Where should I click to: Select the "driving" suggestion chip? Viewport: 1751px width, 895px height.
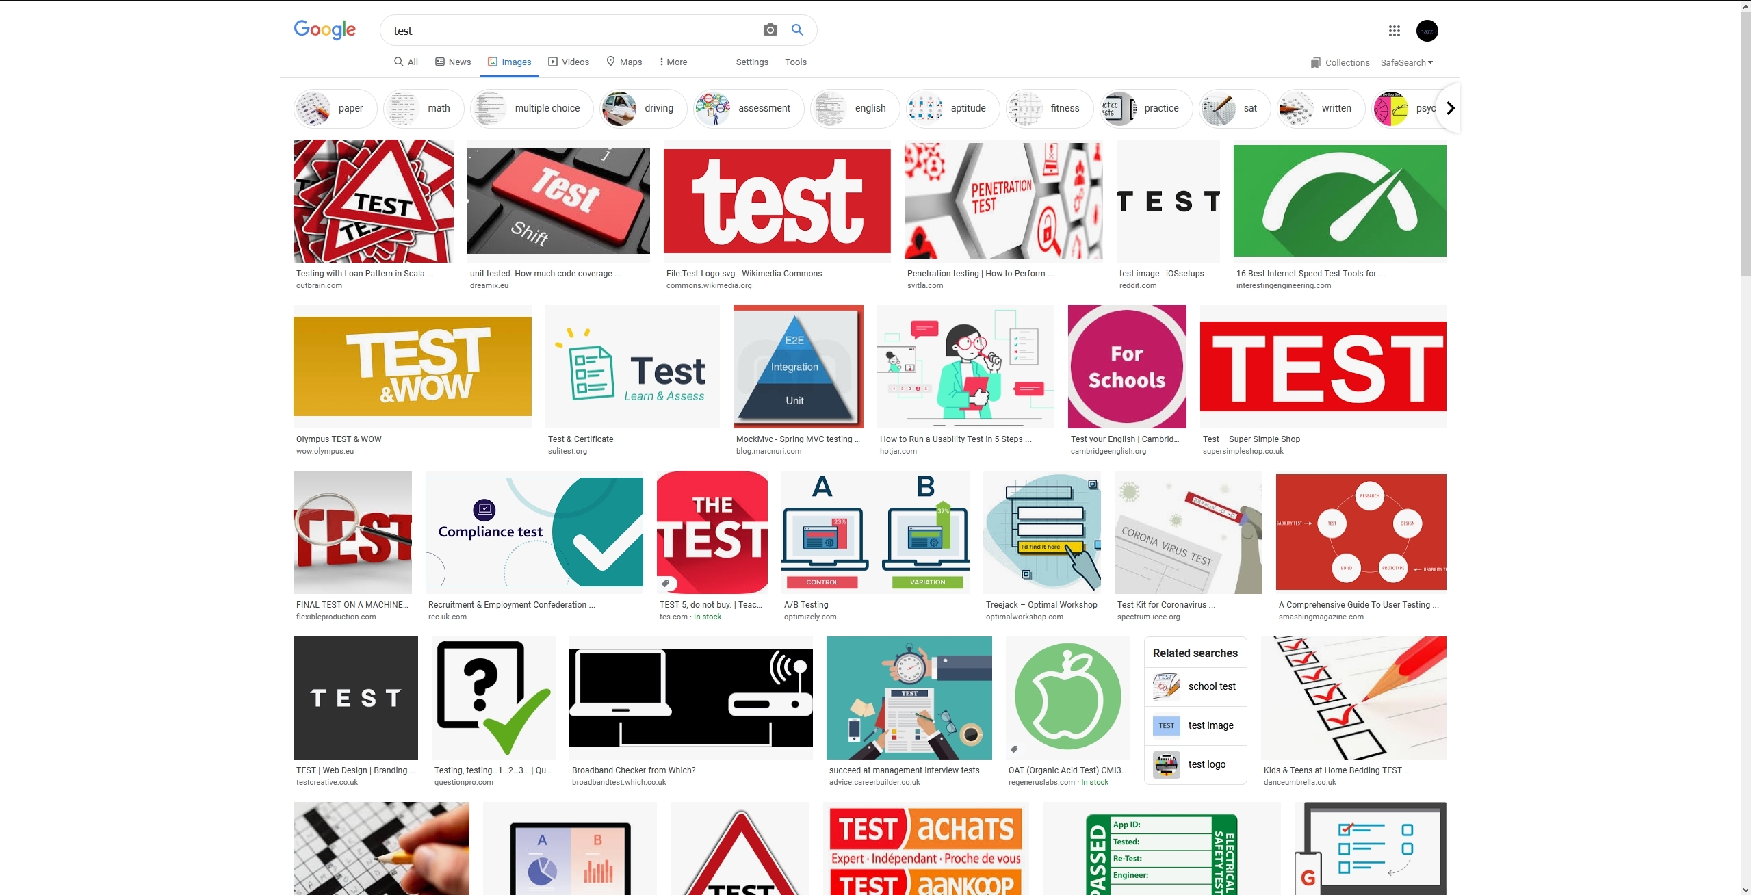coord(643,108)
